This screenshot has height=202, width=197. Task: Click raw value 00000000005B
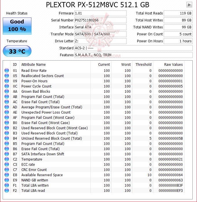[x=171, y=138]
